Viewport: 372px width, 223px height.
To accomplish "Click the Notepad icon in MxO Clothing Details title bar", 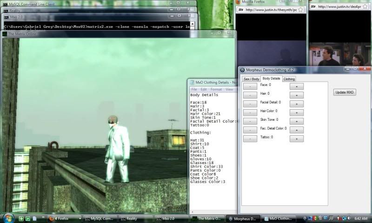I will point(192,83).
